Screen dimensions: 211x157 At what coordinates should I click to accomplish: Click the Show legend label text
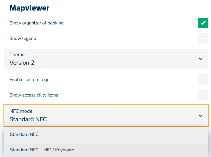(23, 38)
